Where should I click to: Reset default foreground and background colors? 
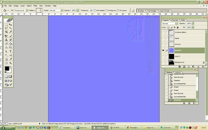5,72
